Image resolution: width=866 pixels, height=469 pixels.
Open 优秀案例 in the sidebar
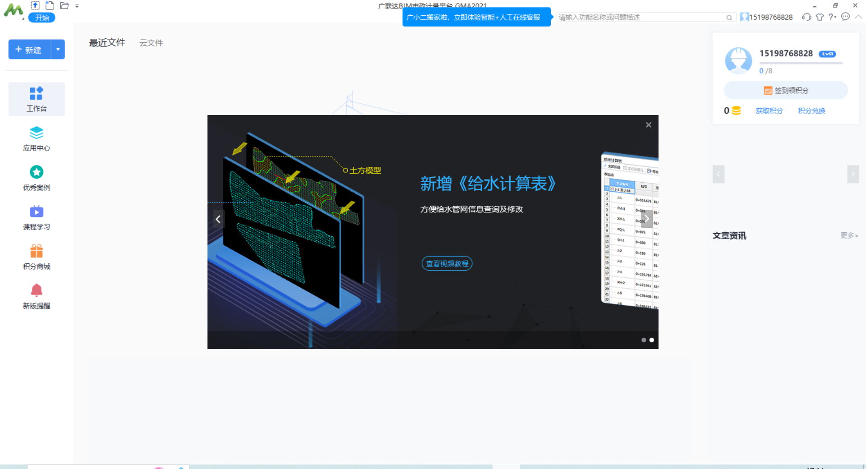tap(37, 178)
